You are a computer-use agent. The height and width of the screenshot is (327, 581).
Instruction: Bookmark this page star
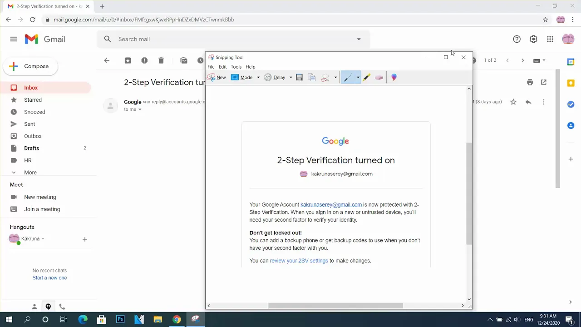tap(546, 20)
